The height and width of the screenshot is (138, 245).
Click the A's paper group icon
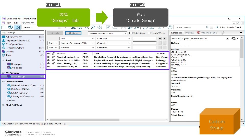tap(9, 67)
